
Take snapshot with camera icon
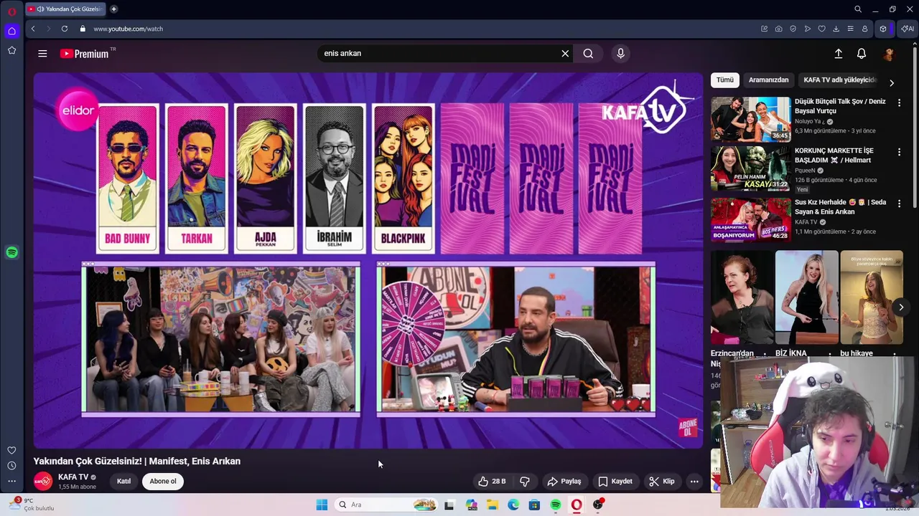click(x=779, y=29)
